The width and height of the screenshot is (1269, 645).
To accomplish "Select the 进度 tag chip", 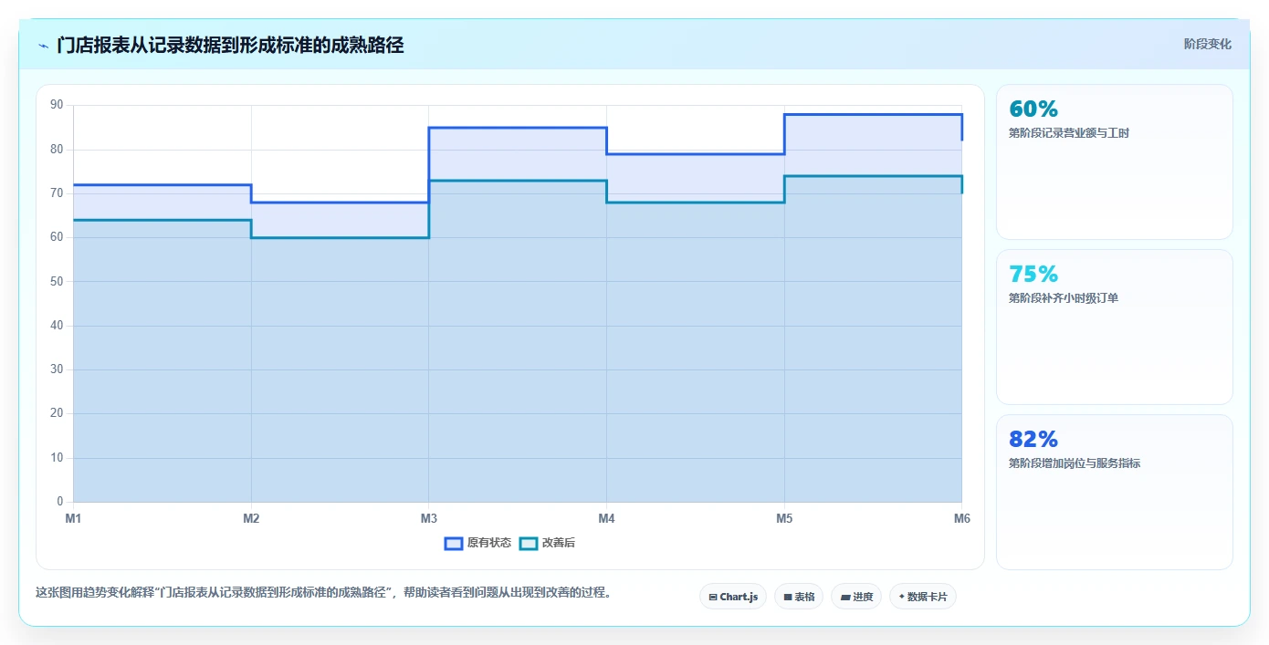I will click(856, 597).
